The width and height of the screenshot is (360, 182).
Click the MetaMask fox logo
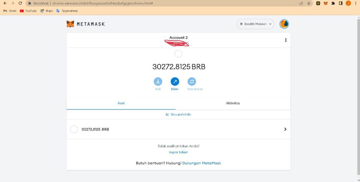point(70,24)
